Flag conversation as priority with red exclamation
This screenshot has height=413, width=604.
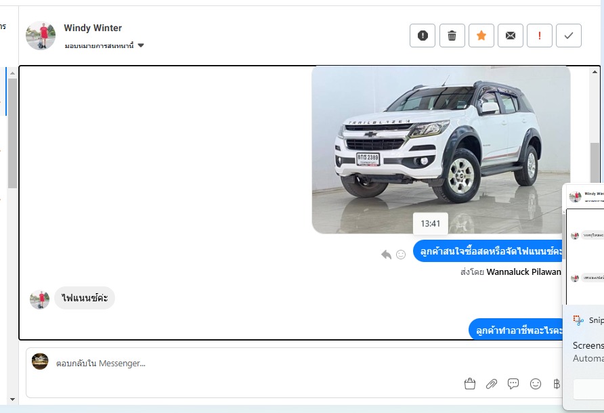[x=539, y=35]
